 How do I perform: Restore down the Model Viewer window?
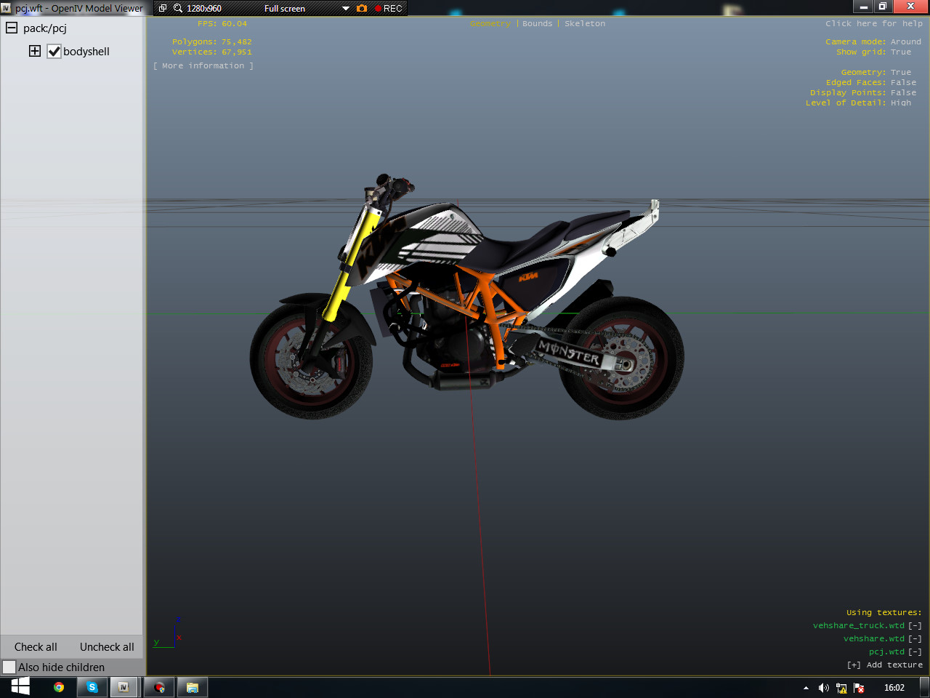[x=883, y=7]
